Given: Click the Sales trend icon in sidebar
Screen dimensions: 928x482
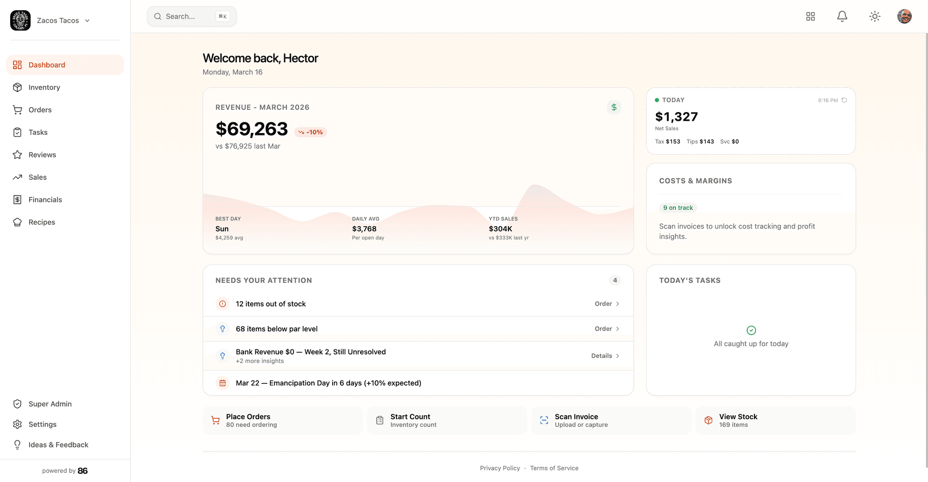Looking at the screenshot, I should (x=17, y=177).
